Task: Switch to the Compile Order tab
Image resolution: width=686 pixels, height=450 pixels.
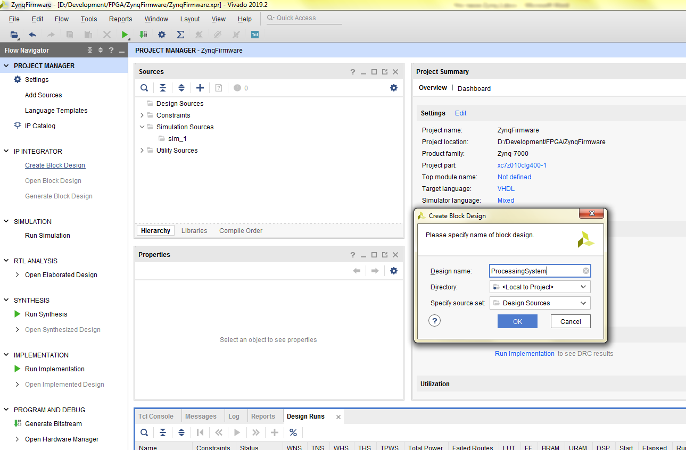Action: pyautogui.click(x=241, y=231)
